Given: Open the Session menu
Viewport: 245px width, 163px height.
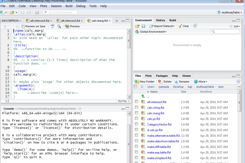Looking at the screenshot, I should click(x=56, y=6).
